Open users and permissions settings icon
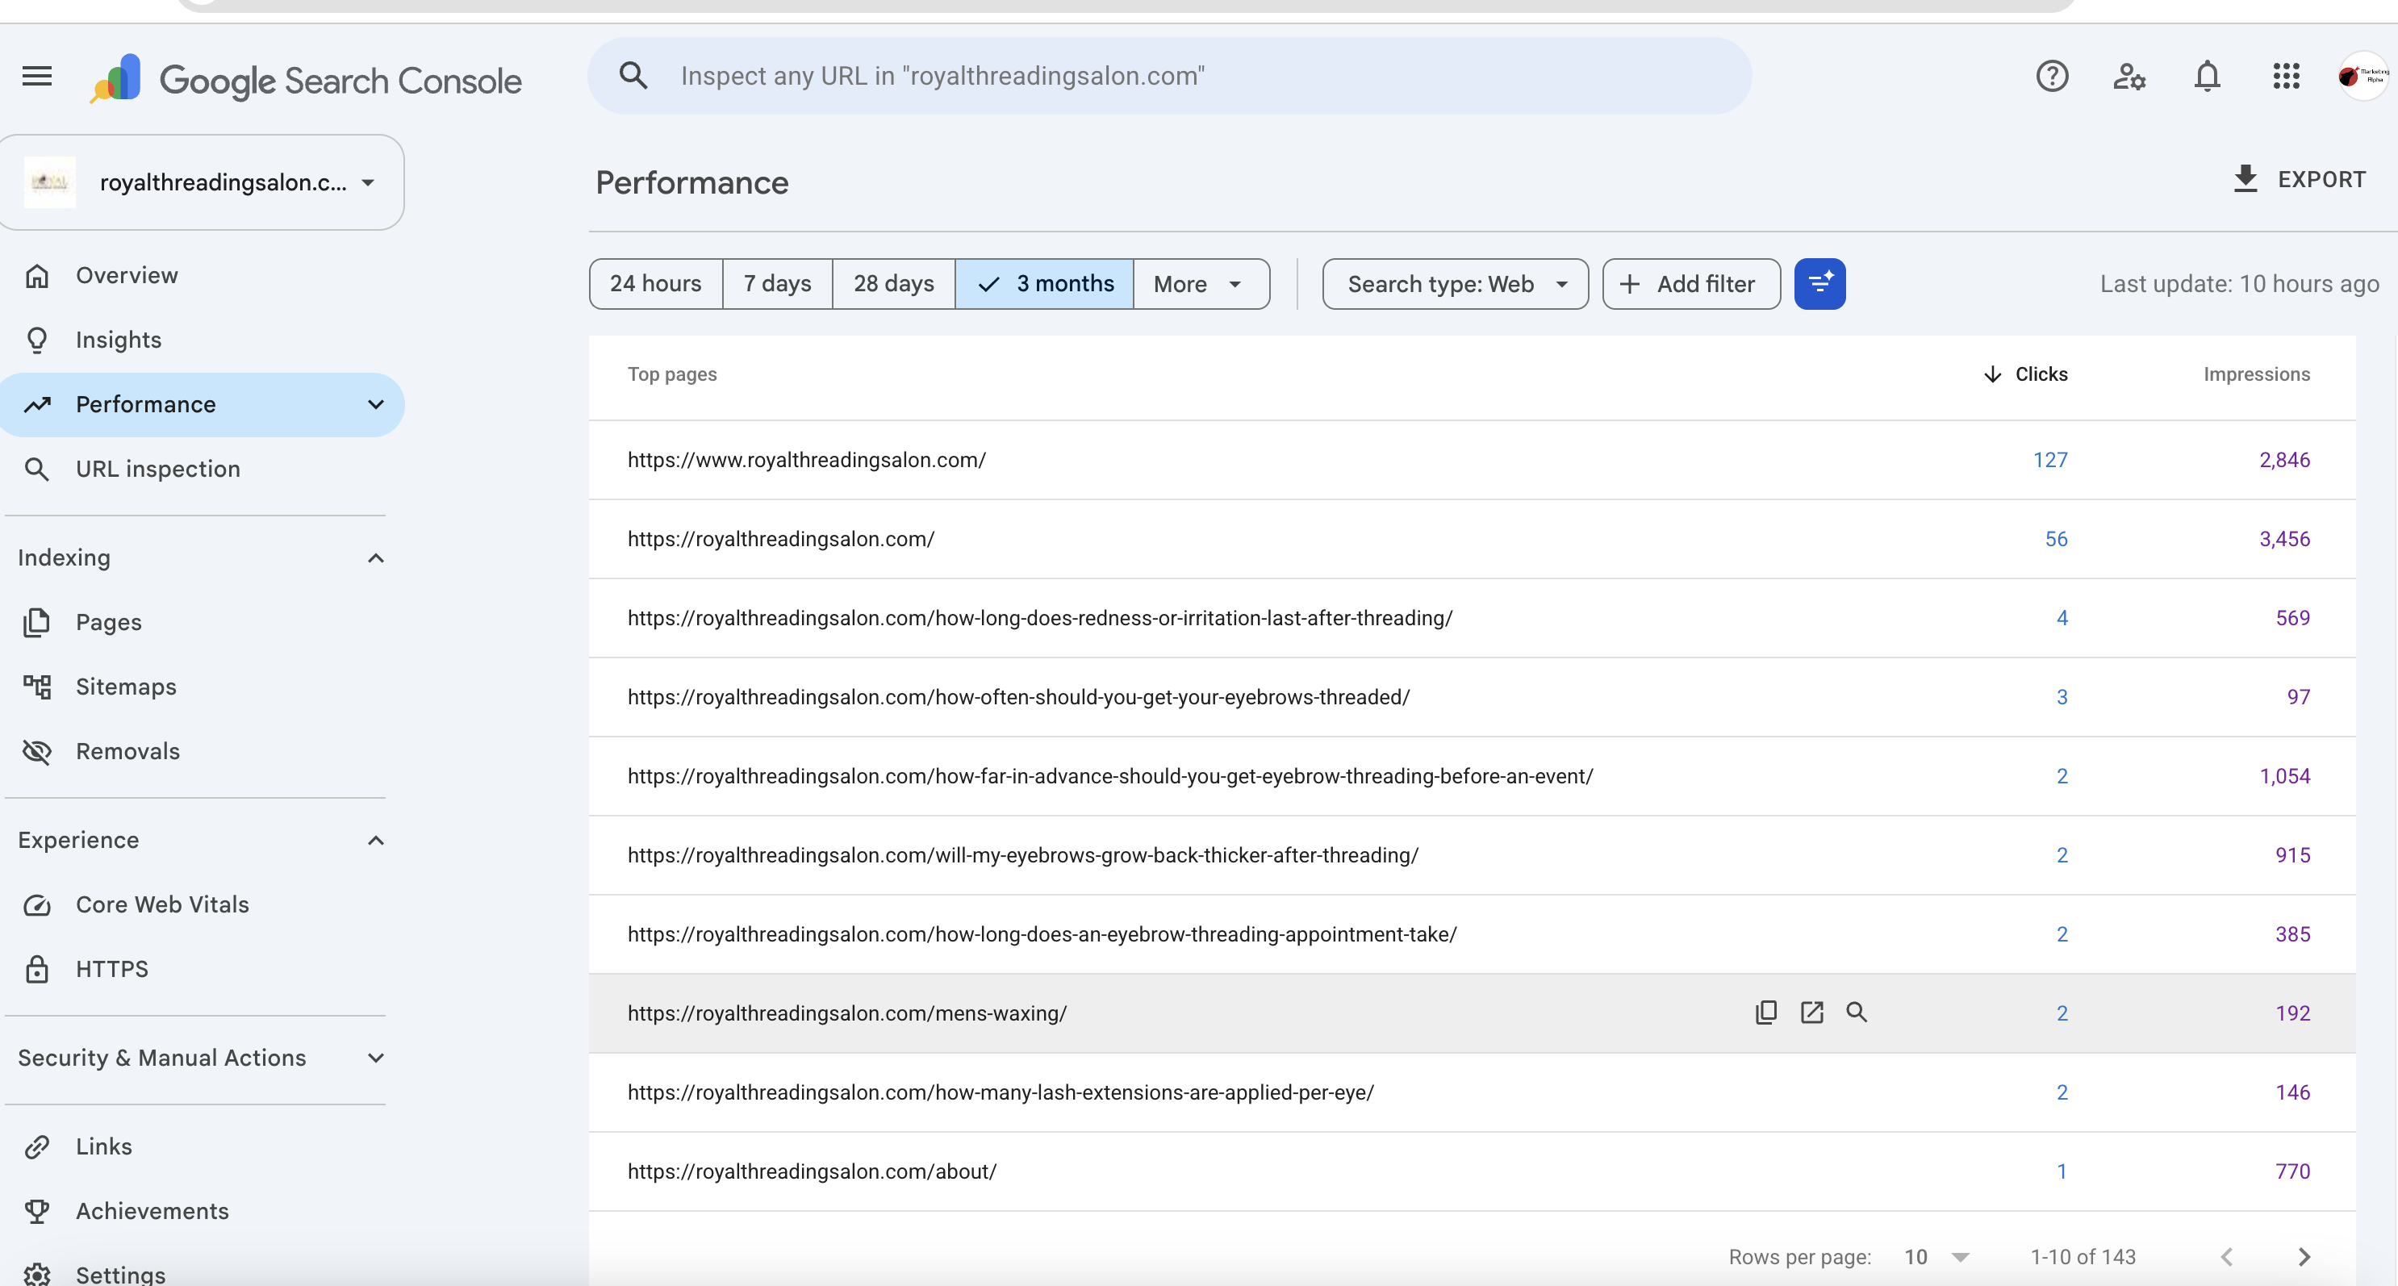 click(x=2129, y=77)
